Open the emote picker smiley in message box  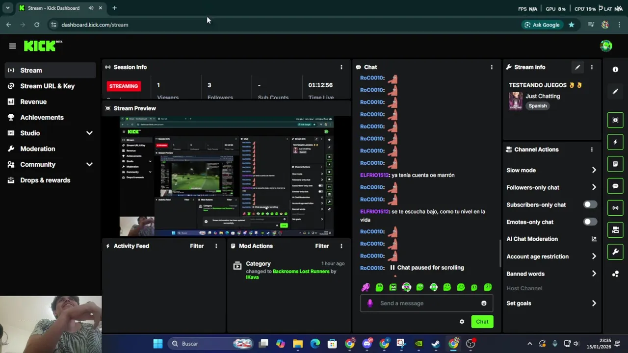click(x=484, y=303)
